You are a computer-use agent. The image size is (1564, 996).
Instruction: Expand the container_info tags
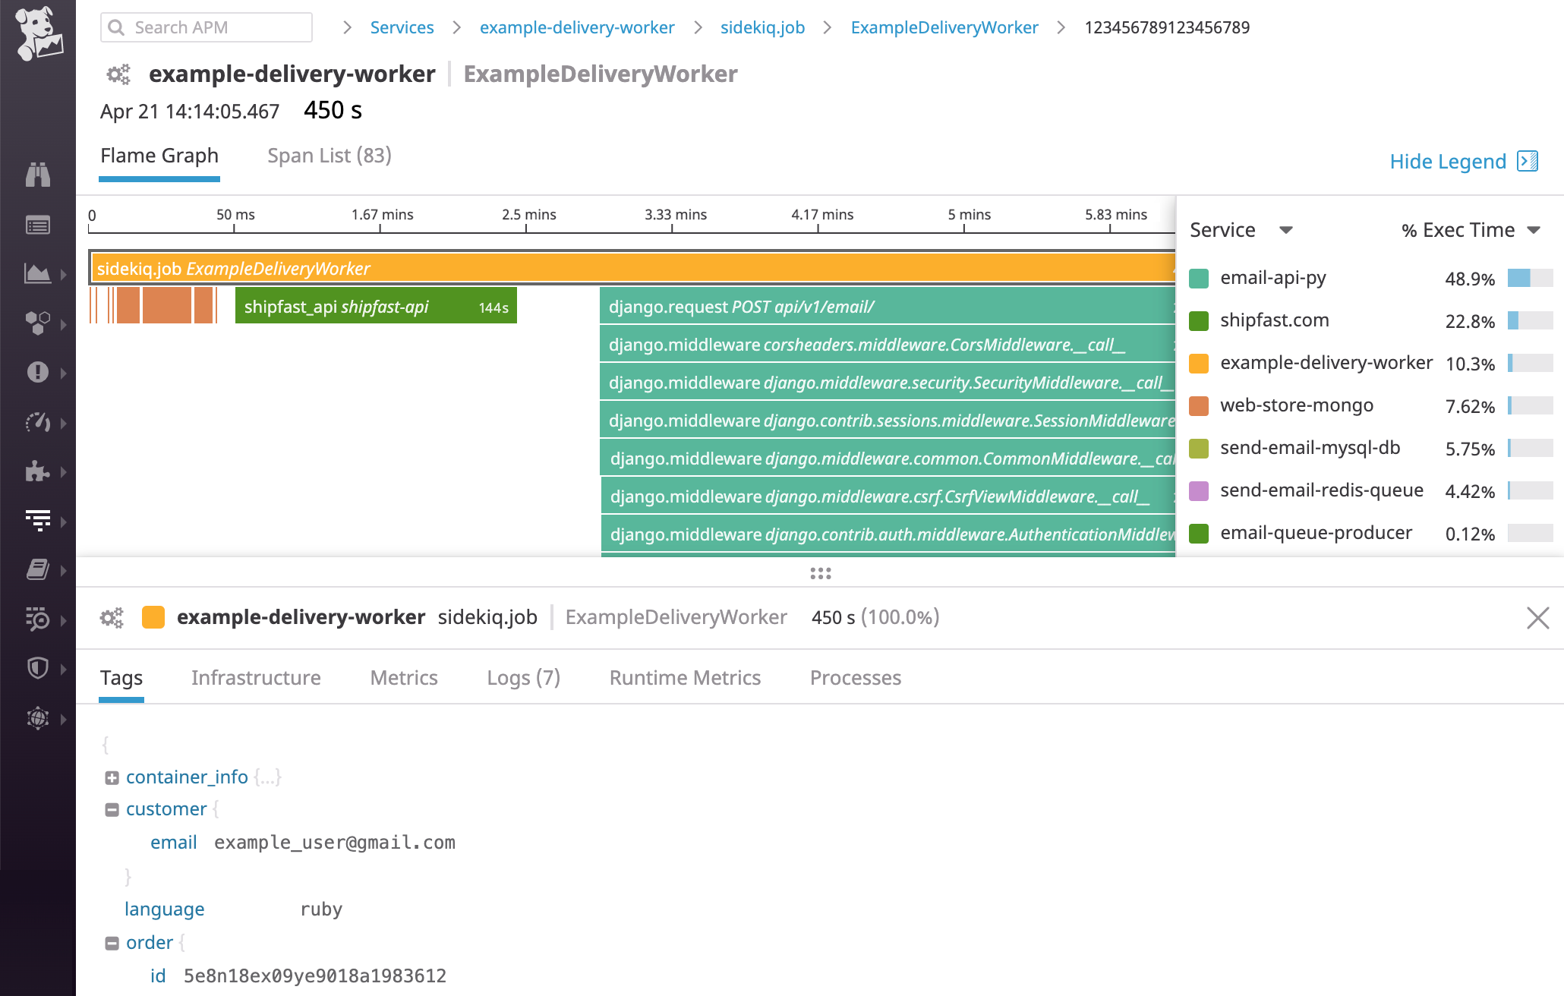(x=112, y=777)
